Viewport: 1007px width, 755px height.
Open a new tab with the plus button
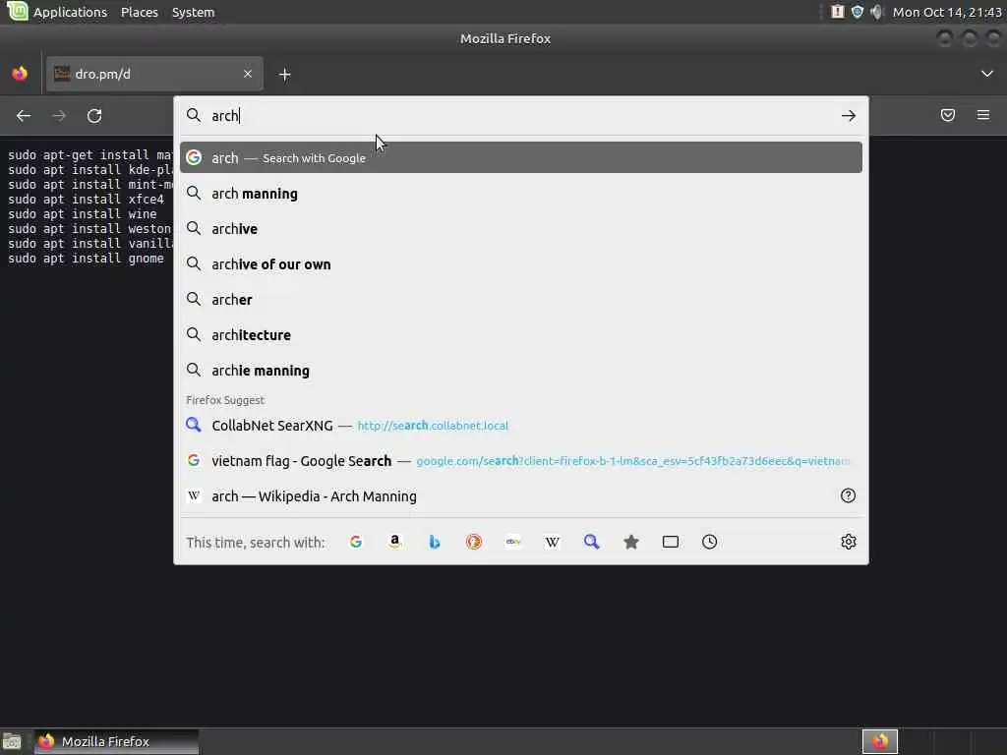[284, 75]
